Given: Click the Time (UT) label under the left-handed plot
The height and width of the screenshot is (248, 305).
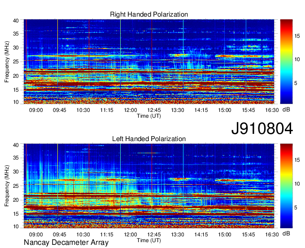Looking at the screenshot, I should point(149,240).
